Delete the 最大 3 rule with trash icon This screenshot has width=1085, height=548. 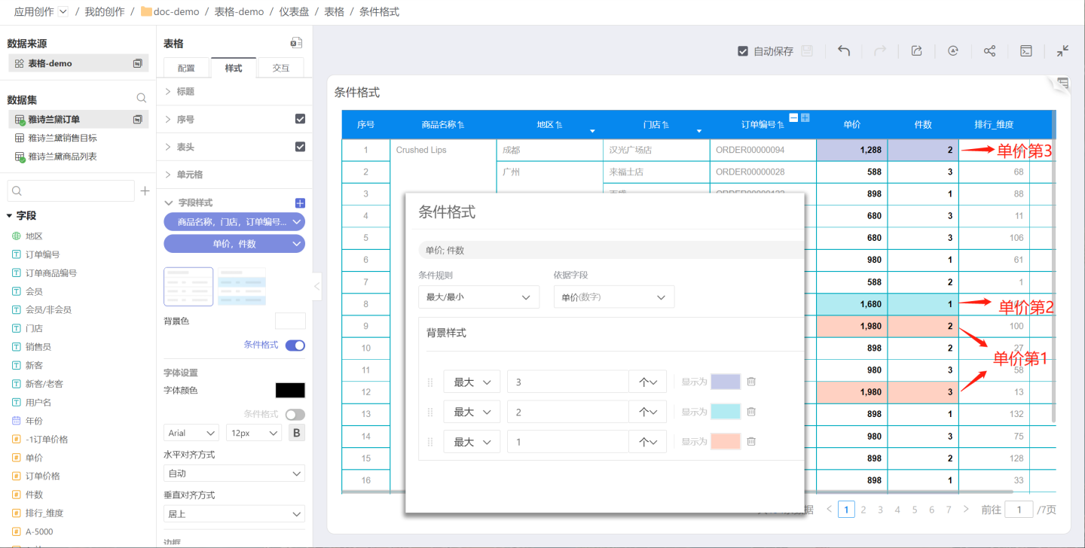coord(751,382)
